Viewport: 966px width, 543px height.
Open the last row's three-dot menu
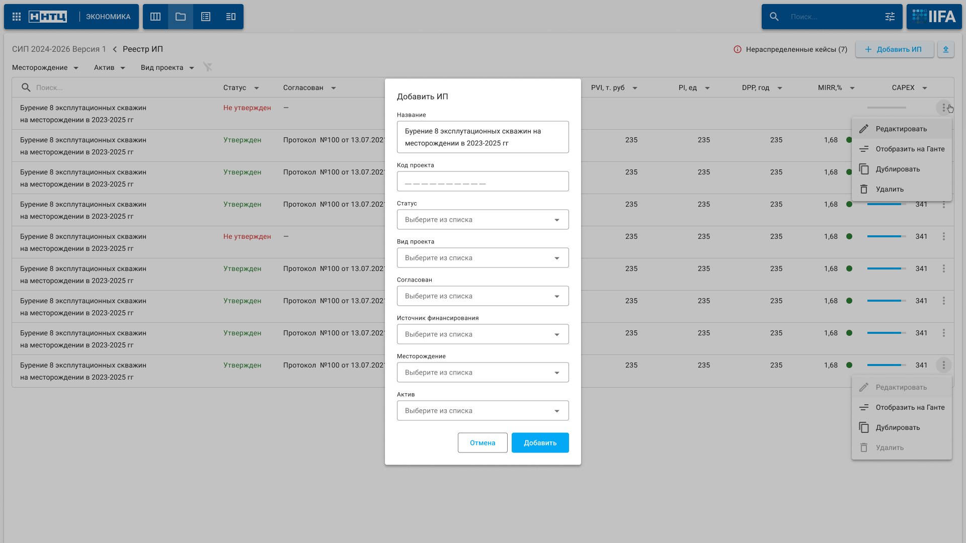point(944,365)
